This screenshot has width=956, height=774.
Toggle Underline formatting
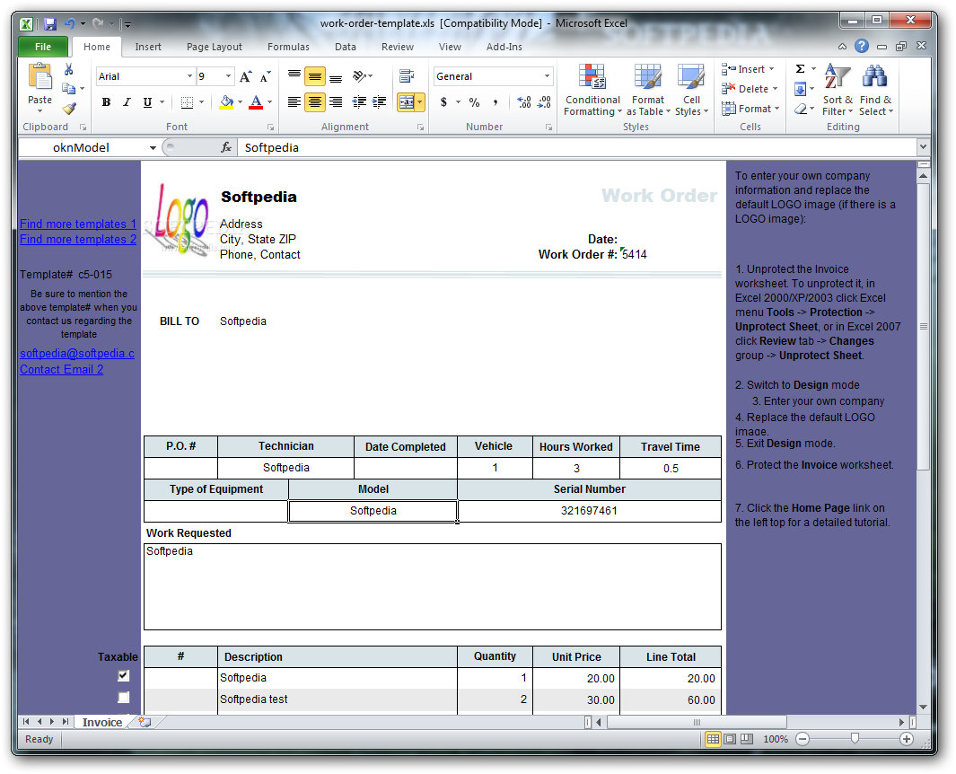point(147,101)
